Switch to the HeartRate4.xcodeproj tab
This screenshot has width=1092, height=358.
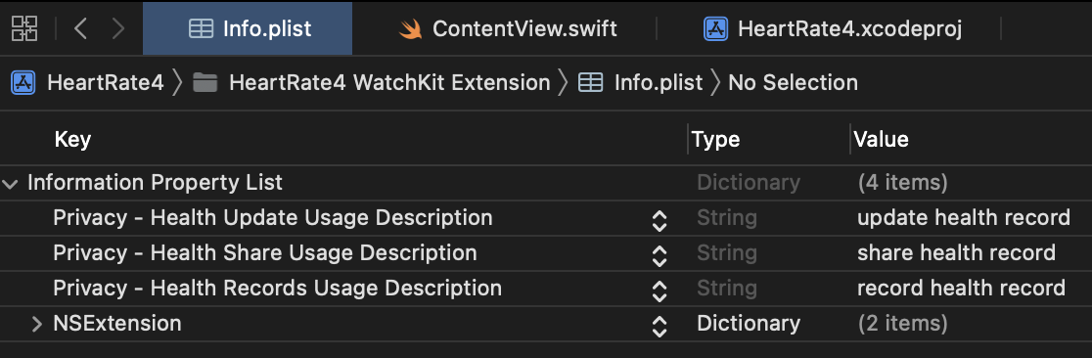click(x=833, y=28)
